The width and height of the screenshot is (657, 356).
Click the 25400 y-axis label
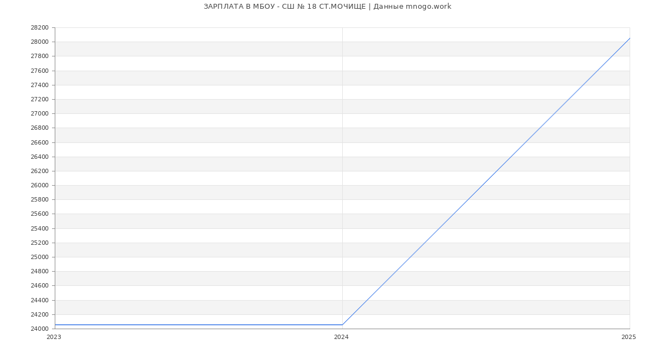tap(39, 229)
